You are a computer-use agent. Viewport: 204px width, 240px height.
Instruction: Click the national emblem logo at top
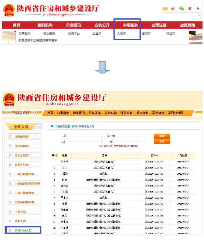click(9, 10)
